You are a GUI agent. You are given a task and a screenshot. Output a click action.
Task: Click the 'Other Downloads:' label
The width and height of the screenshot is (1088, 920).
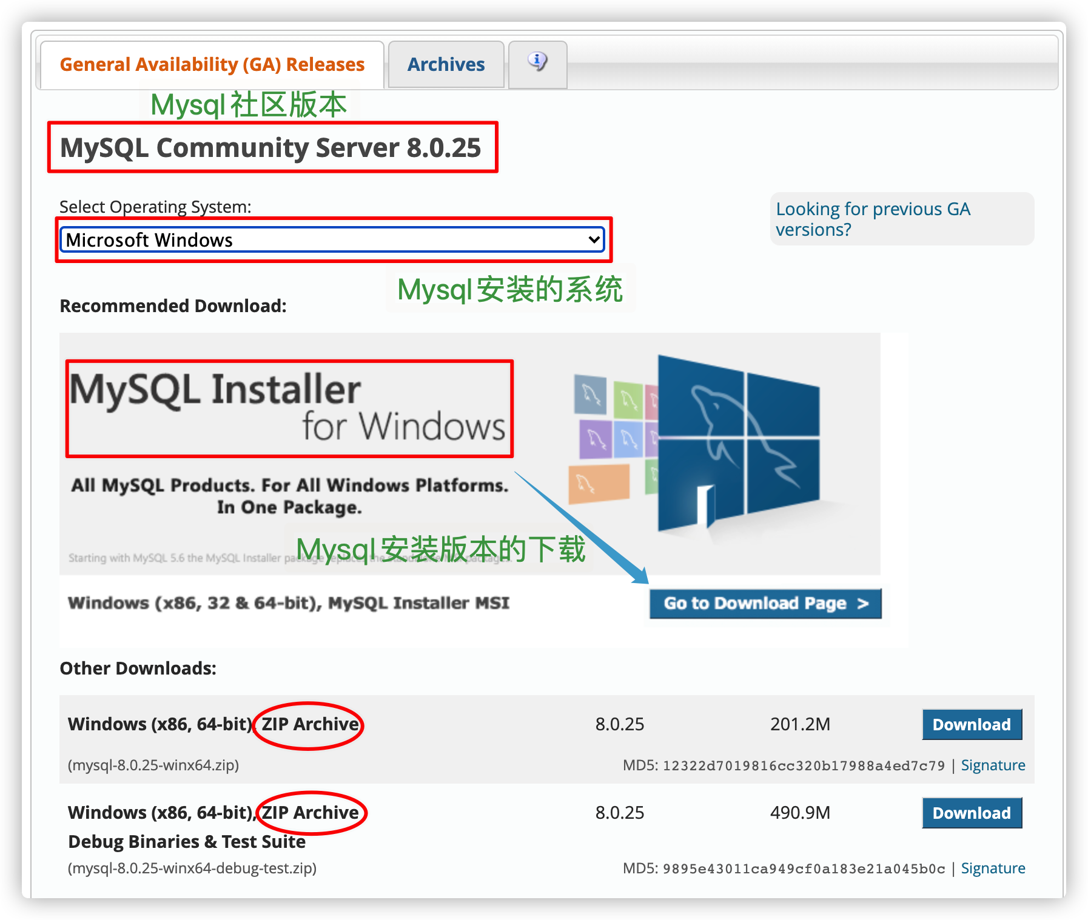138,668
